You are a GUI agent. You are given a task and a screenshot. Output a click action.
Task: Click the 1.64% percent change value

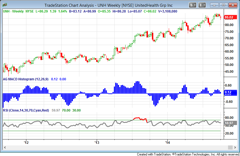(63, 11)
